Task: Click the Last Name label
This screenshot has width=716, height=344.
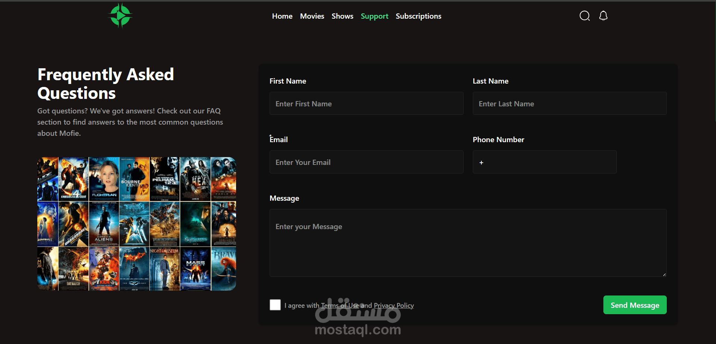Action: pyautogui.click(x=491, y=81)
